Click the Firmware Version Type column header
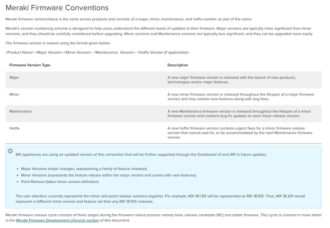The image size is (330, 228). (x=30, y=65)
